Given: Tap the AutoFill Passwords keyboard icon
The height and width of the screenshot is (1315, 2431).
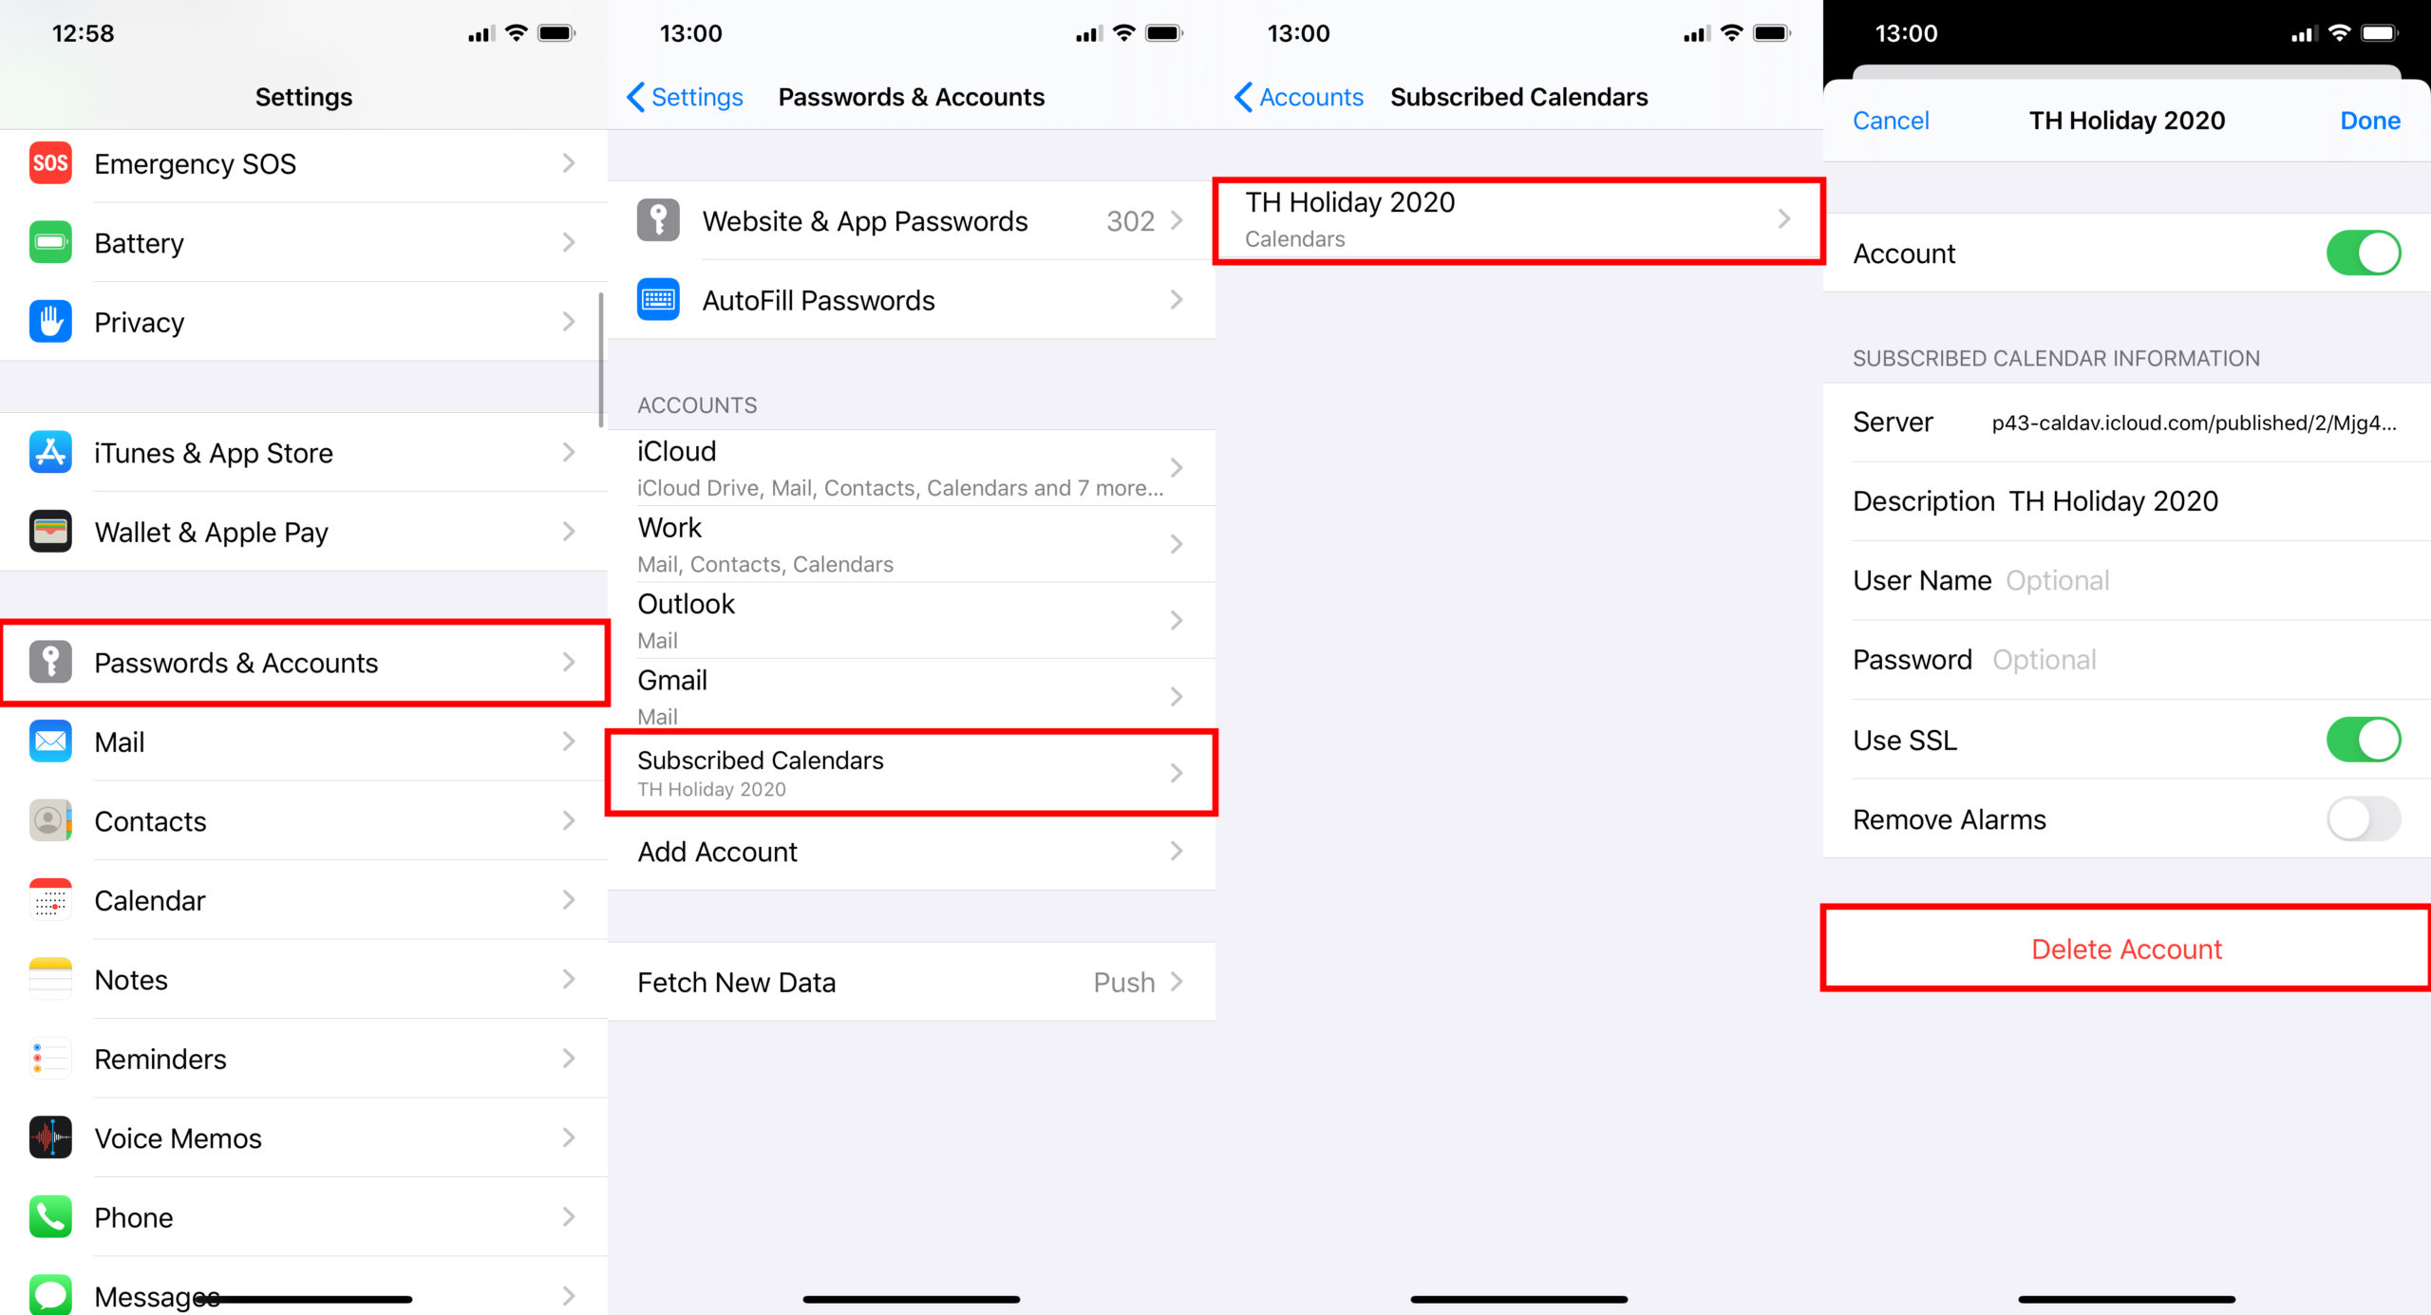Looking at the screenshot, I should [658, 300].
